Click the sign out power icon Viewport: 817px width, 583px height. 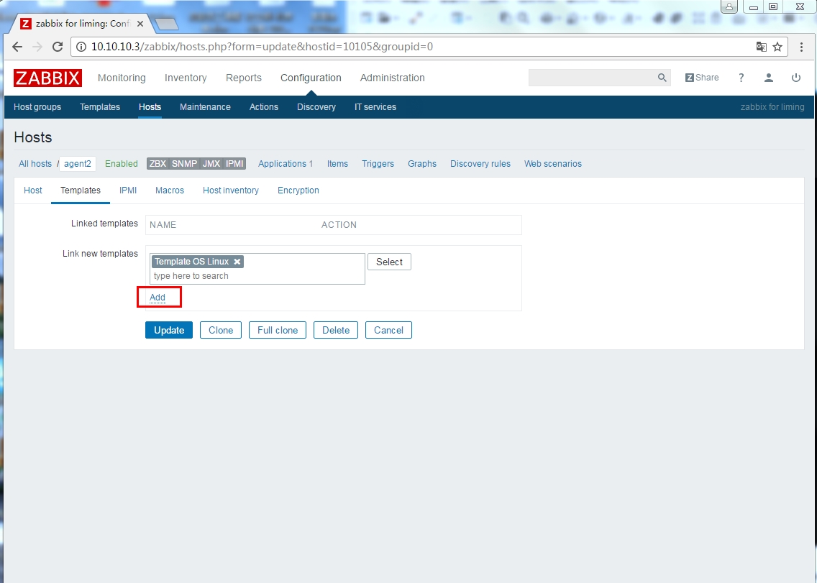click(x=795, y=78)
